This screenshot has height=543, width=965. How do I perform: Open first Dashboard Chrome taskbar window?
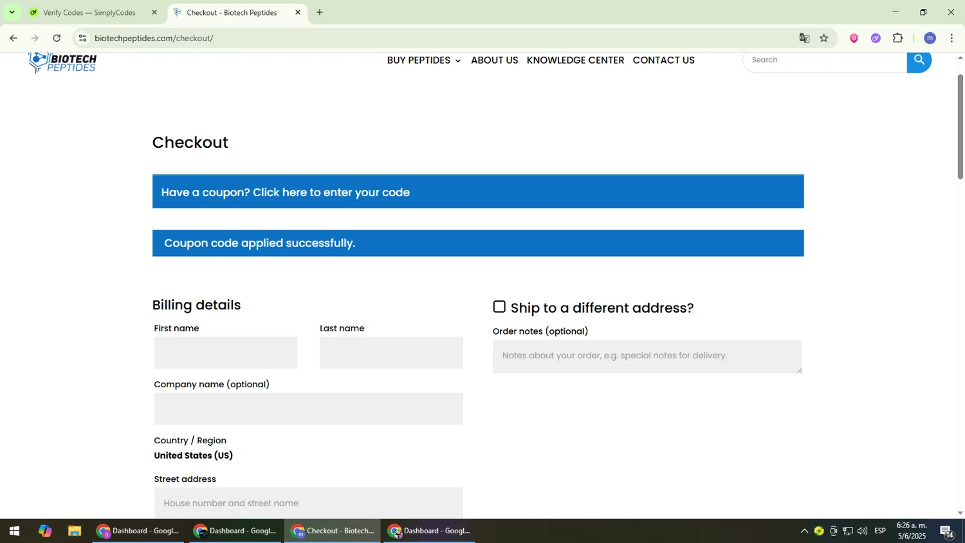point(138,531)
